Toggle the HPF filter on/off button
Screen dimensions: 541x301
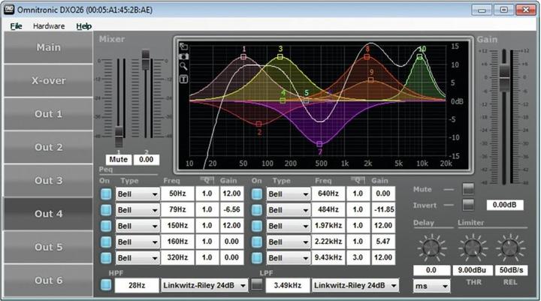click(106, 285)
